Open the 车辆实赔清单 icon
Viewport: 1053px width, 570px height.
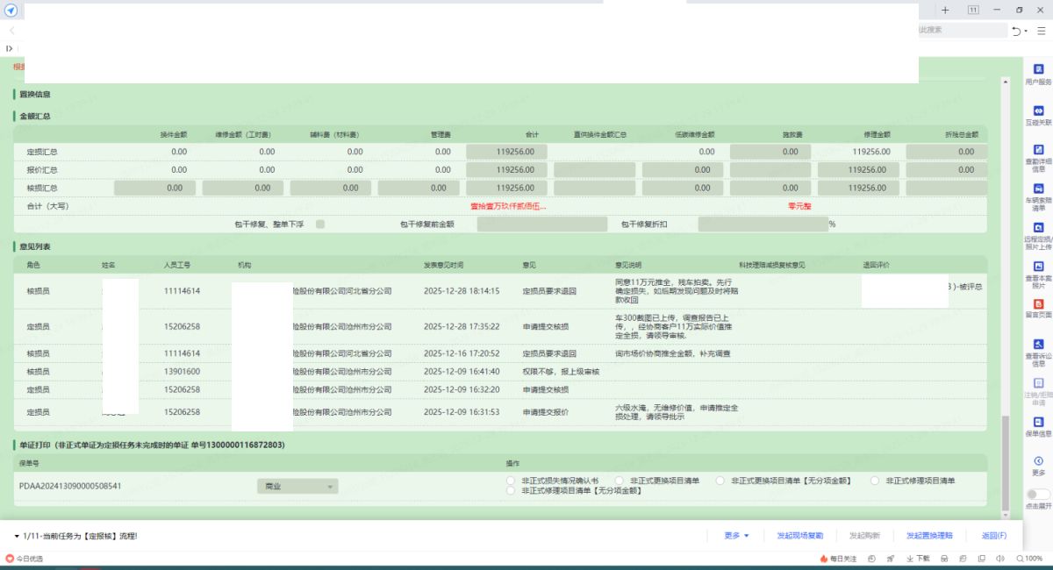(1038, 189)
